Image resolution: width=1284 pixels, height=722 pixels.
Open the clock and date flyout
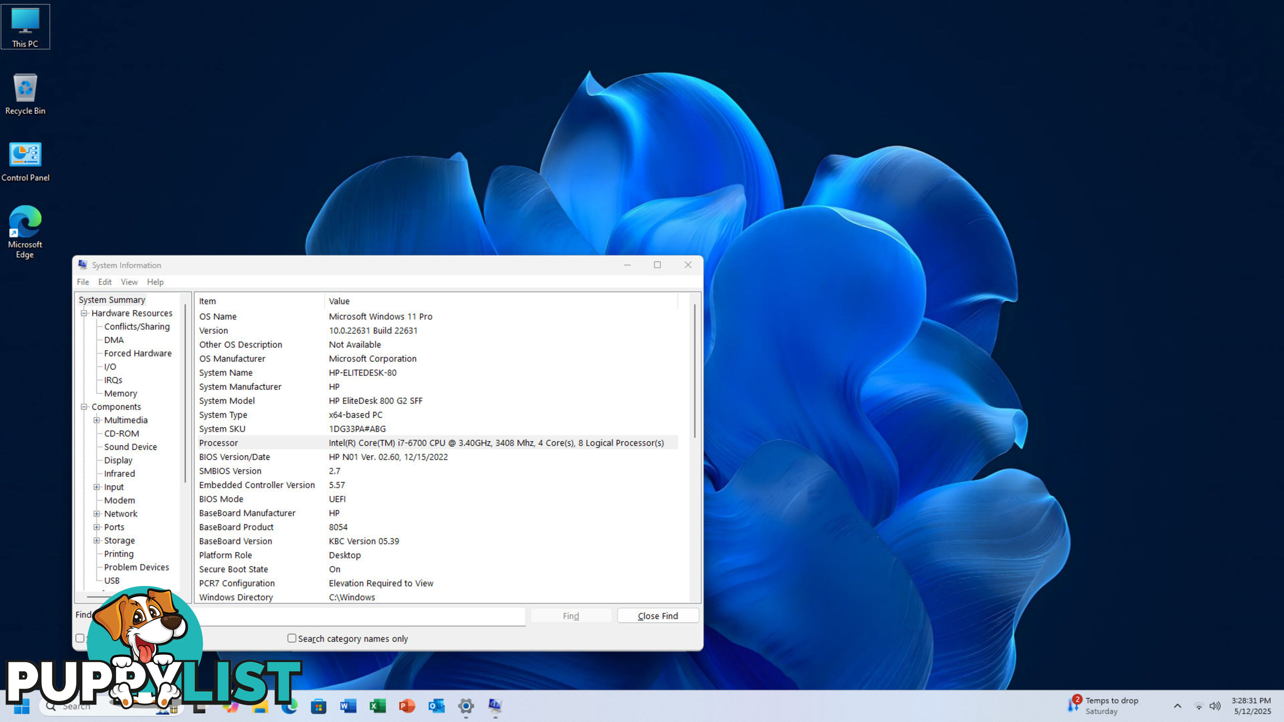tap(1252, 706)
